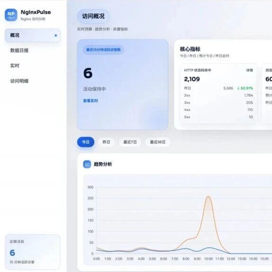Click the 查看实时 link
The image size is (272, 272).
coord(91,101)
